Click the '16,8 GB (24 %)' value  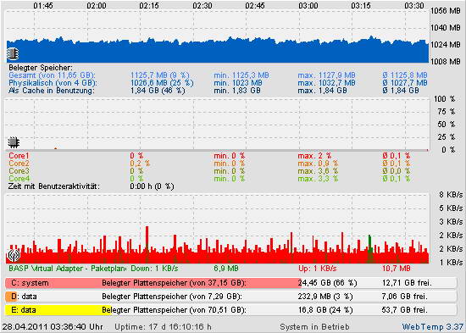coord(325,310)
